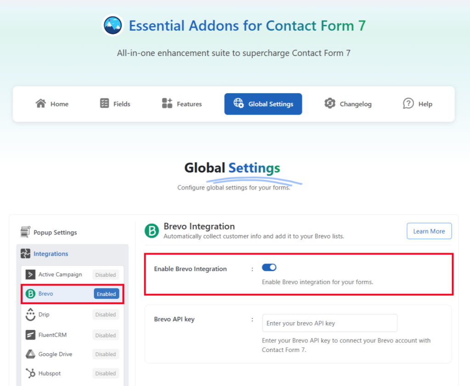Viewport: 470px width, 386px height.
Task: Click the Drip Disabled badge
Action: coord(106,315)
